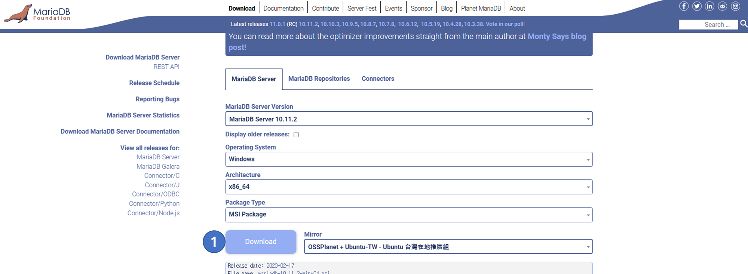Select the MariaDB Server tab
The width and height of the screenshot is (748, 274).
click(254, 79)
